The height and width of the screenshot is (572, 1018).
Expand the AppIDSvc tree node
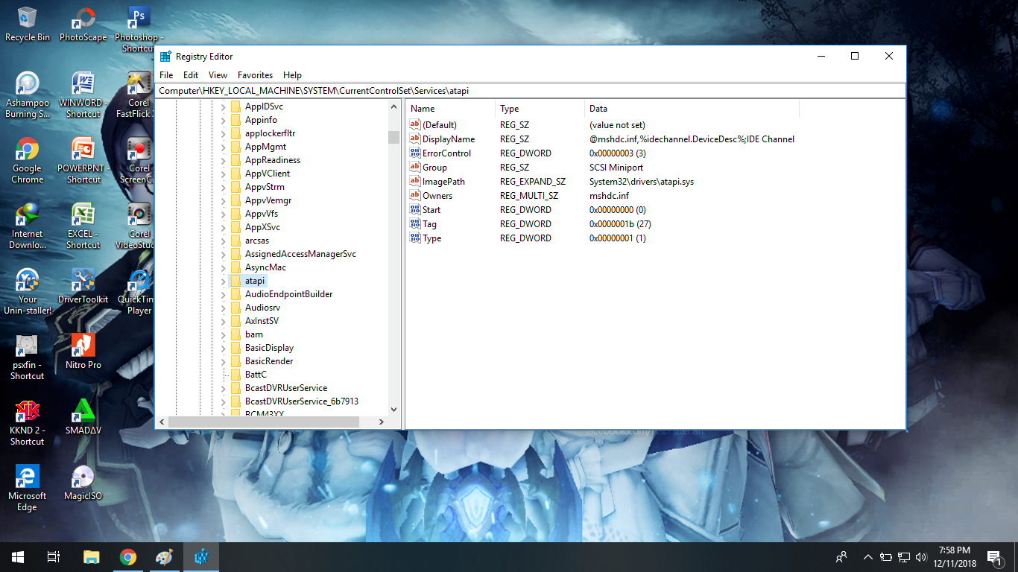(223, 107)
